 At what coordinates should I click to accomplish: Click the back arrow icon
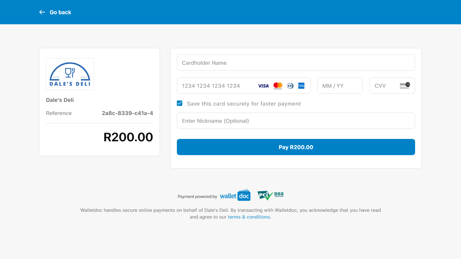coord(42,12)
